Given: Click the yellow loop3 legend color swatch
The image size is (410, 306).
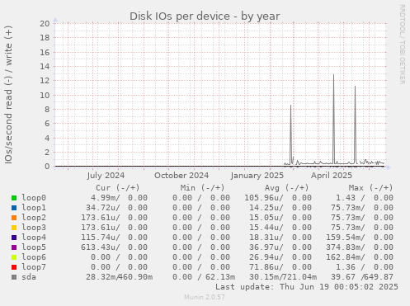Looking at the screenshot, I should (x=14, y=228).
